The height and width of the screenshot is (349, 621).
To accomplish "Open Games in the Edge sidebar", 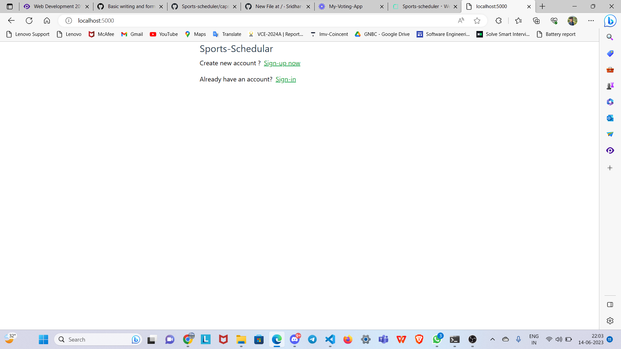I will [610, 86].
